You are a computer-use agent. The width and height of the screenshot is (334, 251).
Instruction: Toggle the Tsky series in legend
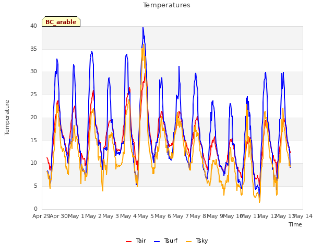(x=197, y=241)
